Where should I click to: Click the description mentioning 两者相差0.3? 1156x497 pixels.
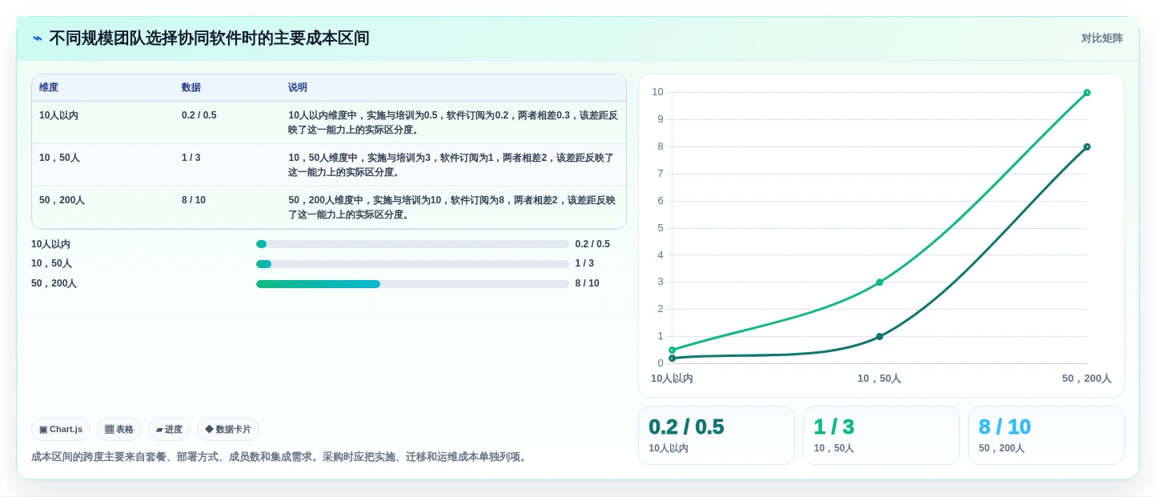pyautogui.click(x=453, y=122)
